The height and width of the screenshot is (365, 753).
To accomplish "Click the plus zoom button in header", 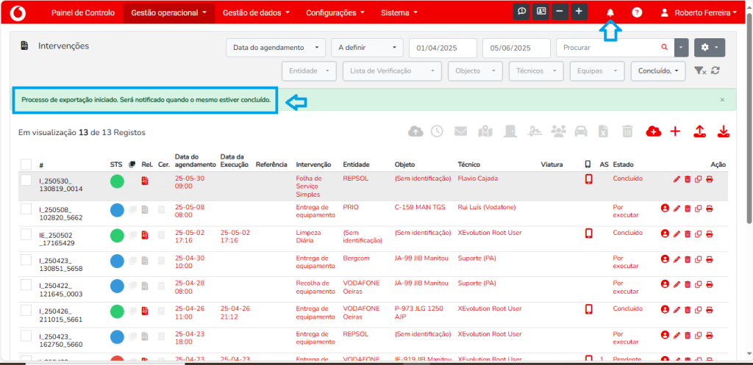I will coord(579,12).
